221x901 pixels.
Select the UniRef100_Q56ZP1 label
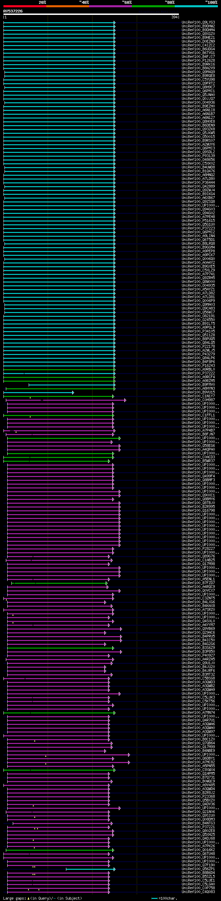(x=198, y=869)
